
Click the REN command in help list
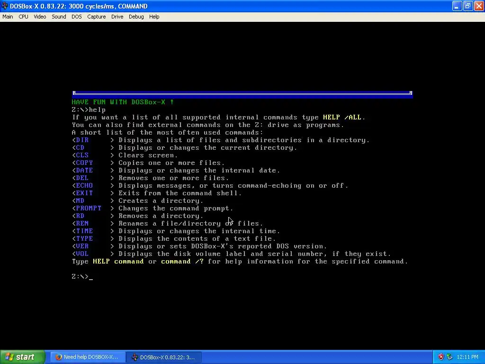(82, 224)
